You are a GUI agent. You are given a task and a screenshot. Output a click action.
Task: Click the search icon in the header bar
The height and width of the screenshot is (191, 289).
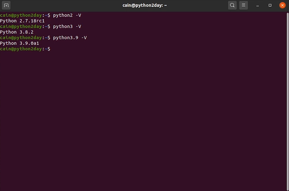click(232, 5)
